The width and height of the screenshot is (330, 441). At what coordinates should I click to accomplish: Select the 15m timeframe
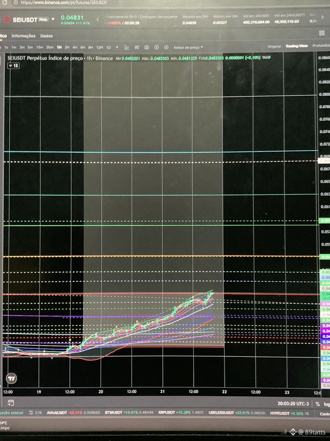click(39, 47)
